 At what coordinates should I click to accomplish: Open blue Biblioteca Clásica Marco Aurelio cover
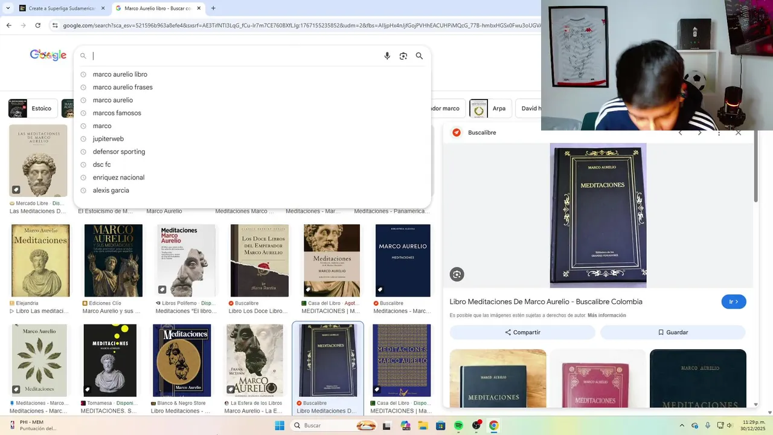(403, 260)
